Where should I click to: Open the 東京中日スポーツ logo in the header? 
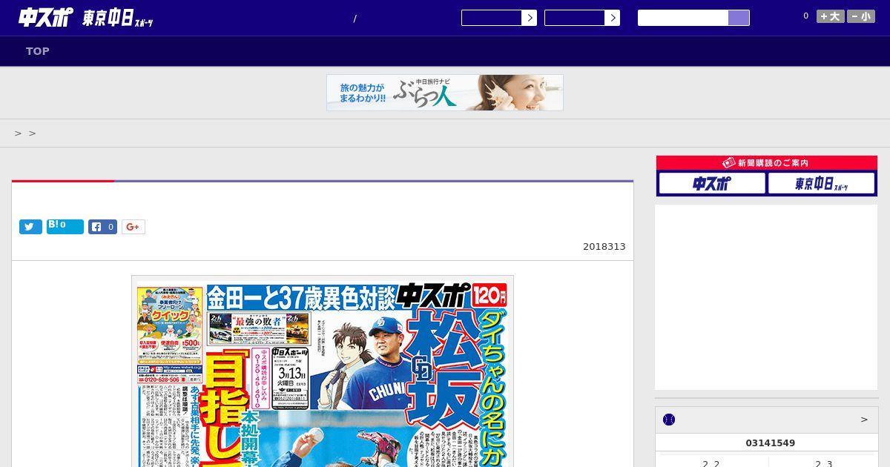[118, 19]
